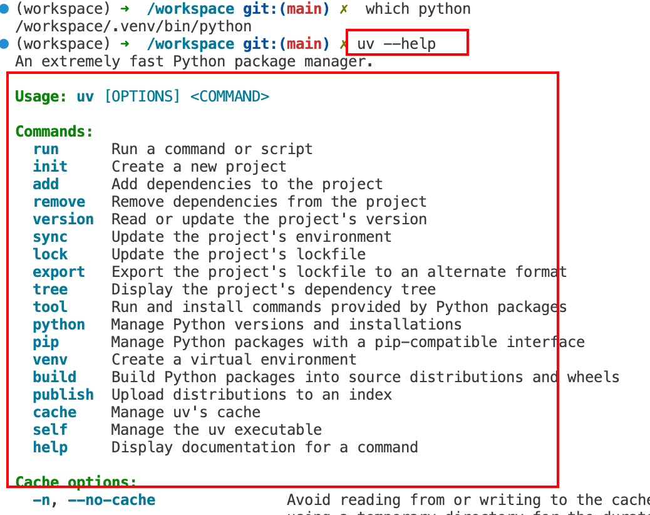The width and height of the screenshot is (650, 515).
Task: Click 'Run a command or script' description
Action: click(x=212, y=149)
